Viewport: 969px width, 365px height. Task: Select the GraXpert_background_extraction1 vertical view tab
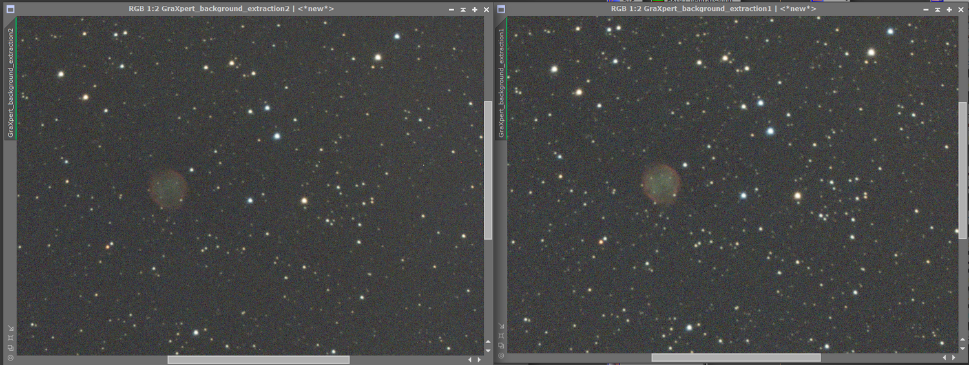(x=501, y=79)
